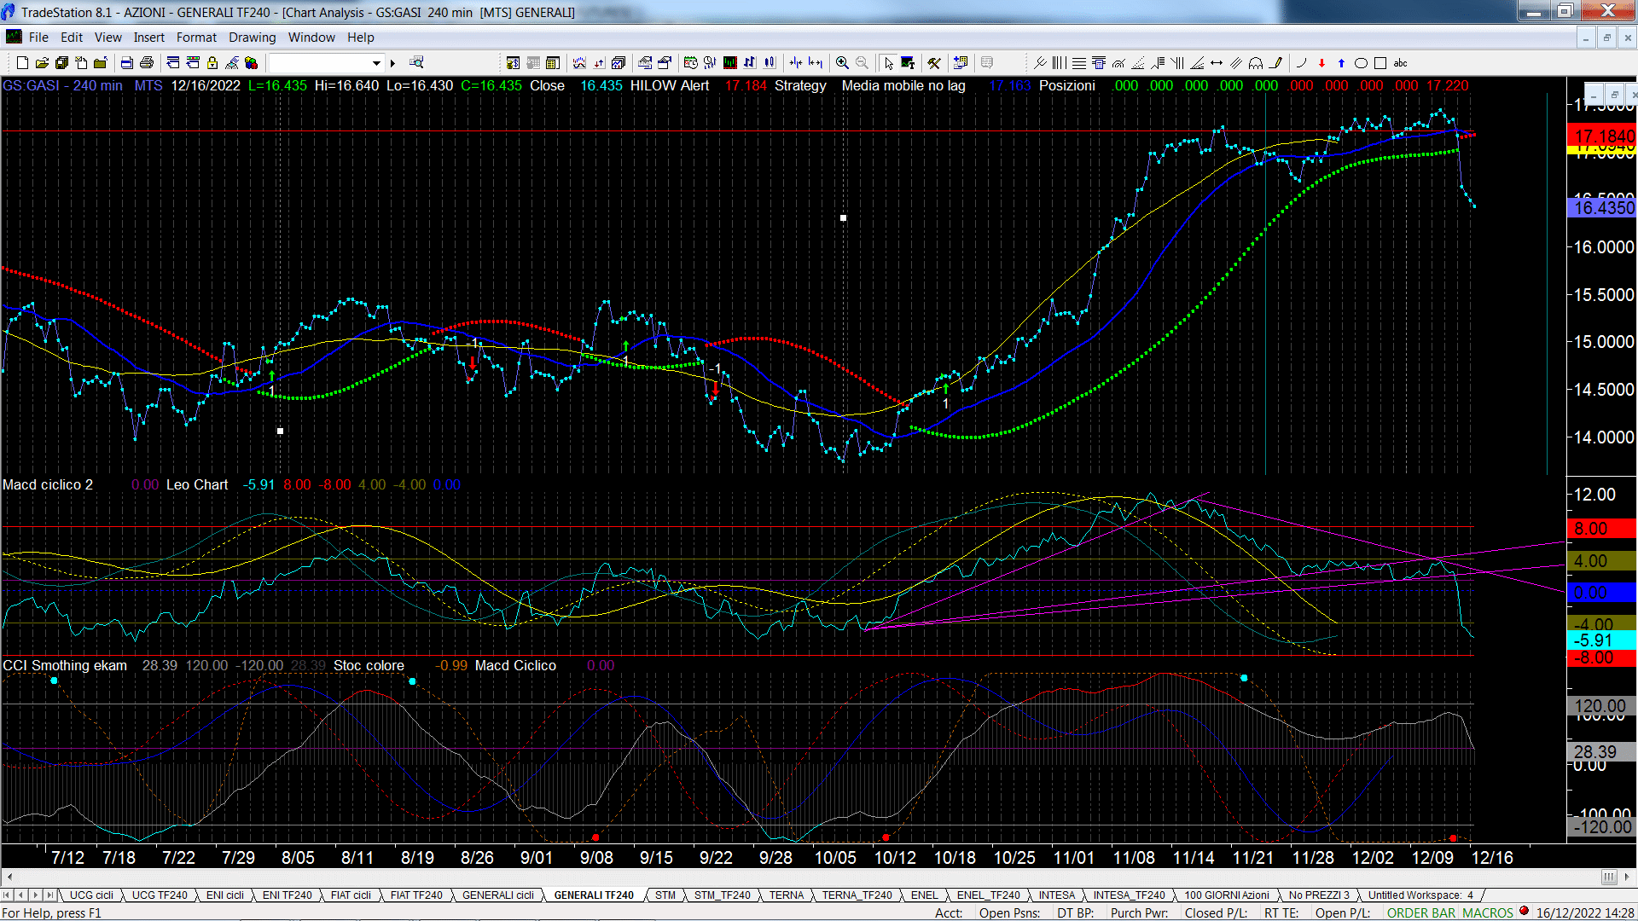Select the red down arrow drawing tool
The height and width of the screenshot is (921, 1638).
(1321, 63)
